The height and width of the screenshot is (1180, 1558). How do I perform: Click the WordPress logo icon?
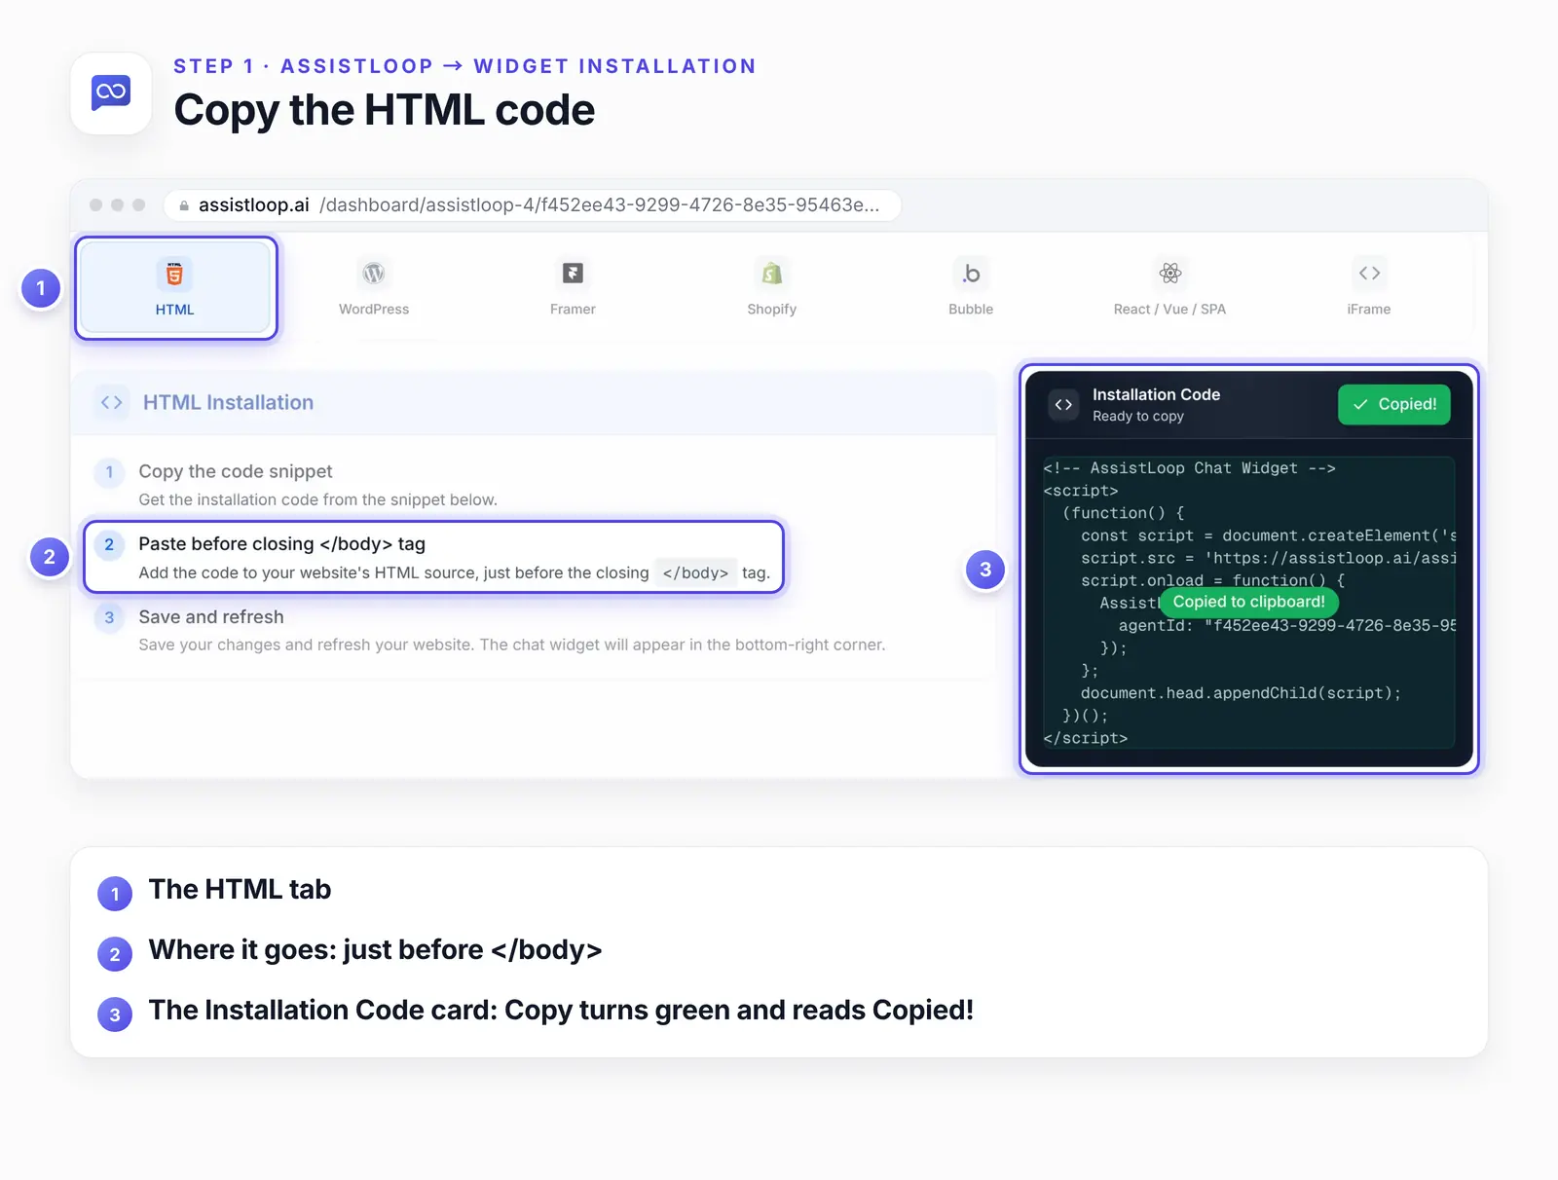[x=374, y=274]
